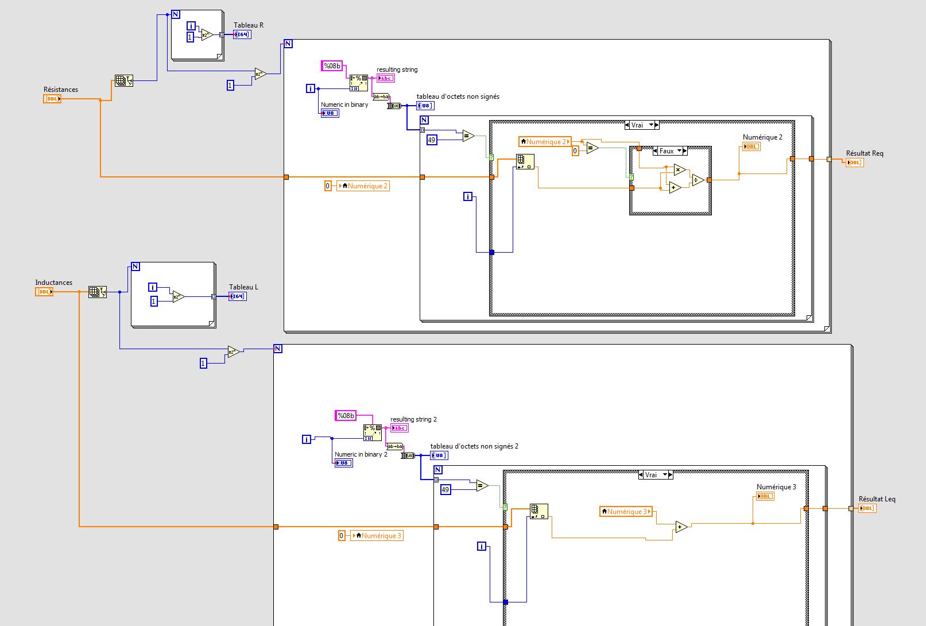Select Numeric in binary U8 indicator
The height and width of the screenshot is (626, 926).
click(x=330, y=113)
